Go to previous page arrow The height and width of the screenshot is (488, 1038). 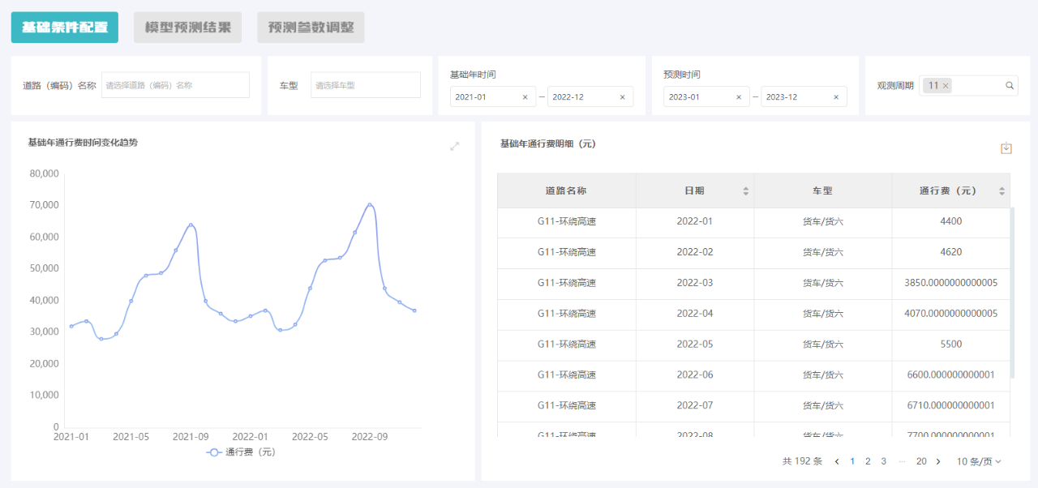point(837,461)
